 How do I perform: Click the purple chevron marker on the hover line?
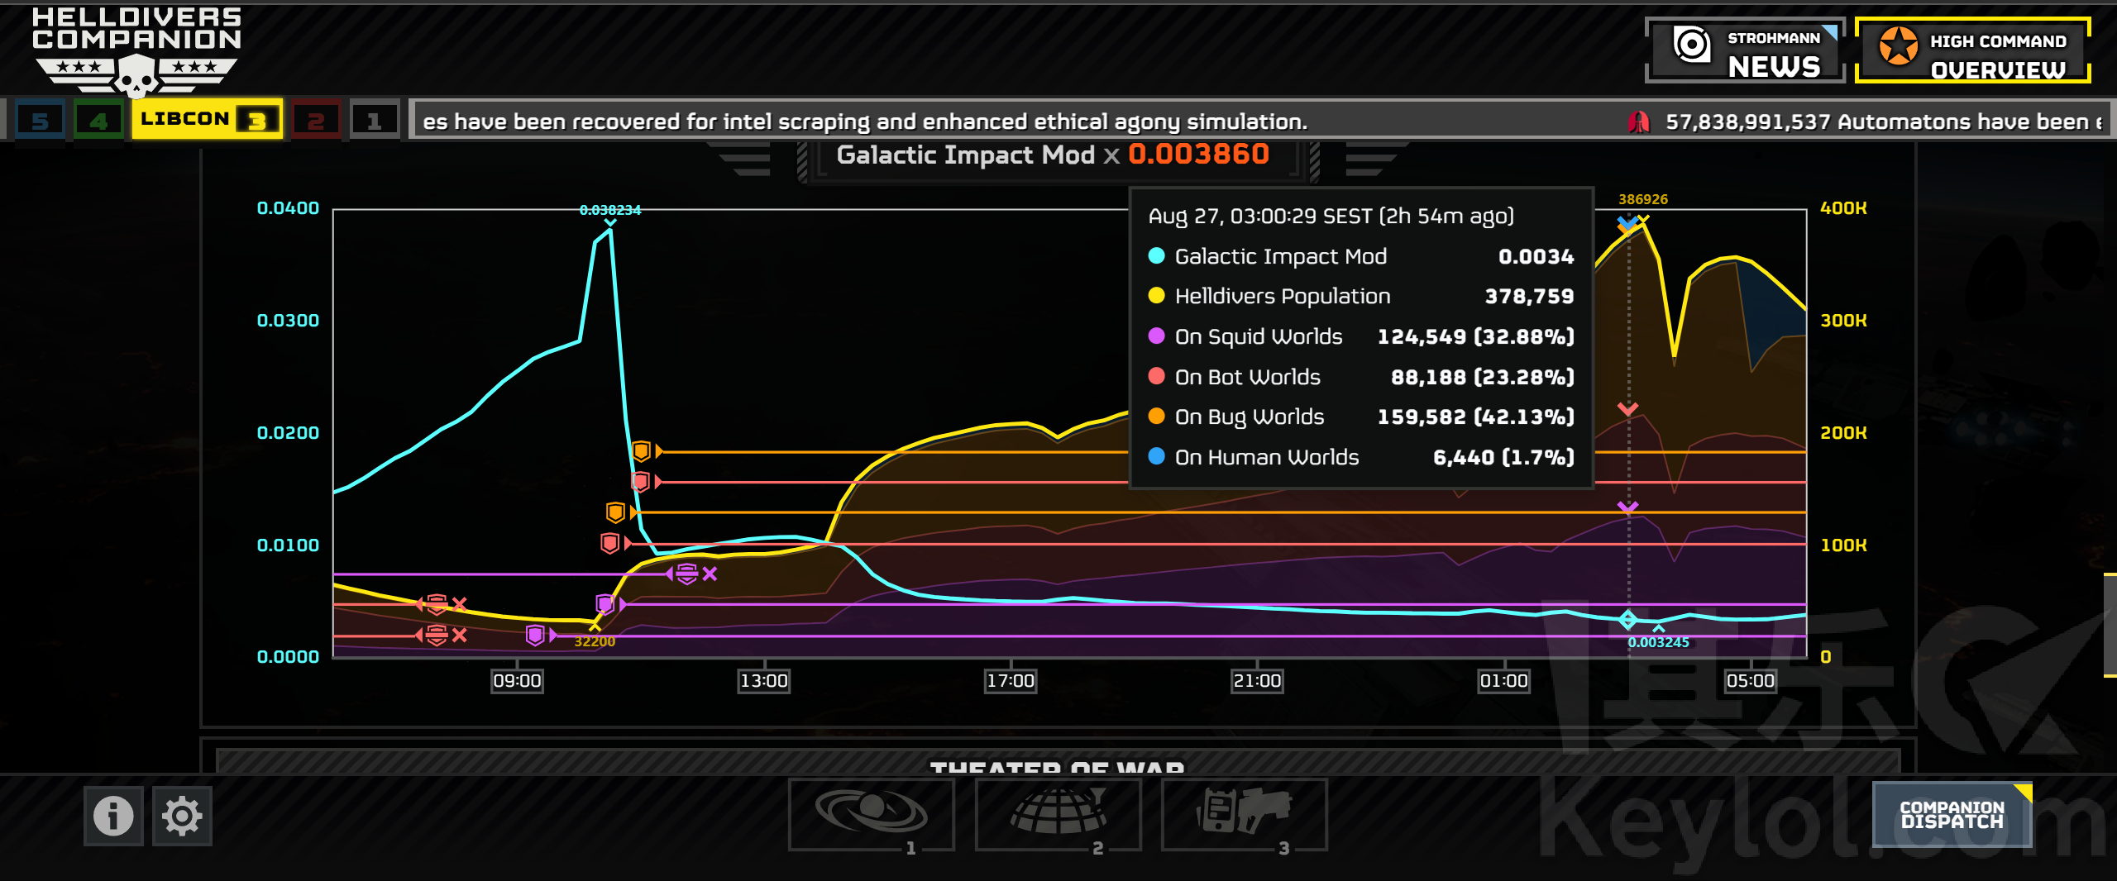point(1628,507)
